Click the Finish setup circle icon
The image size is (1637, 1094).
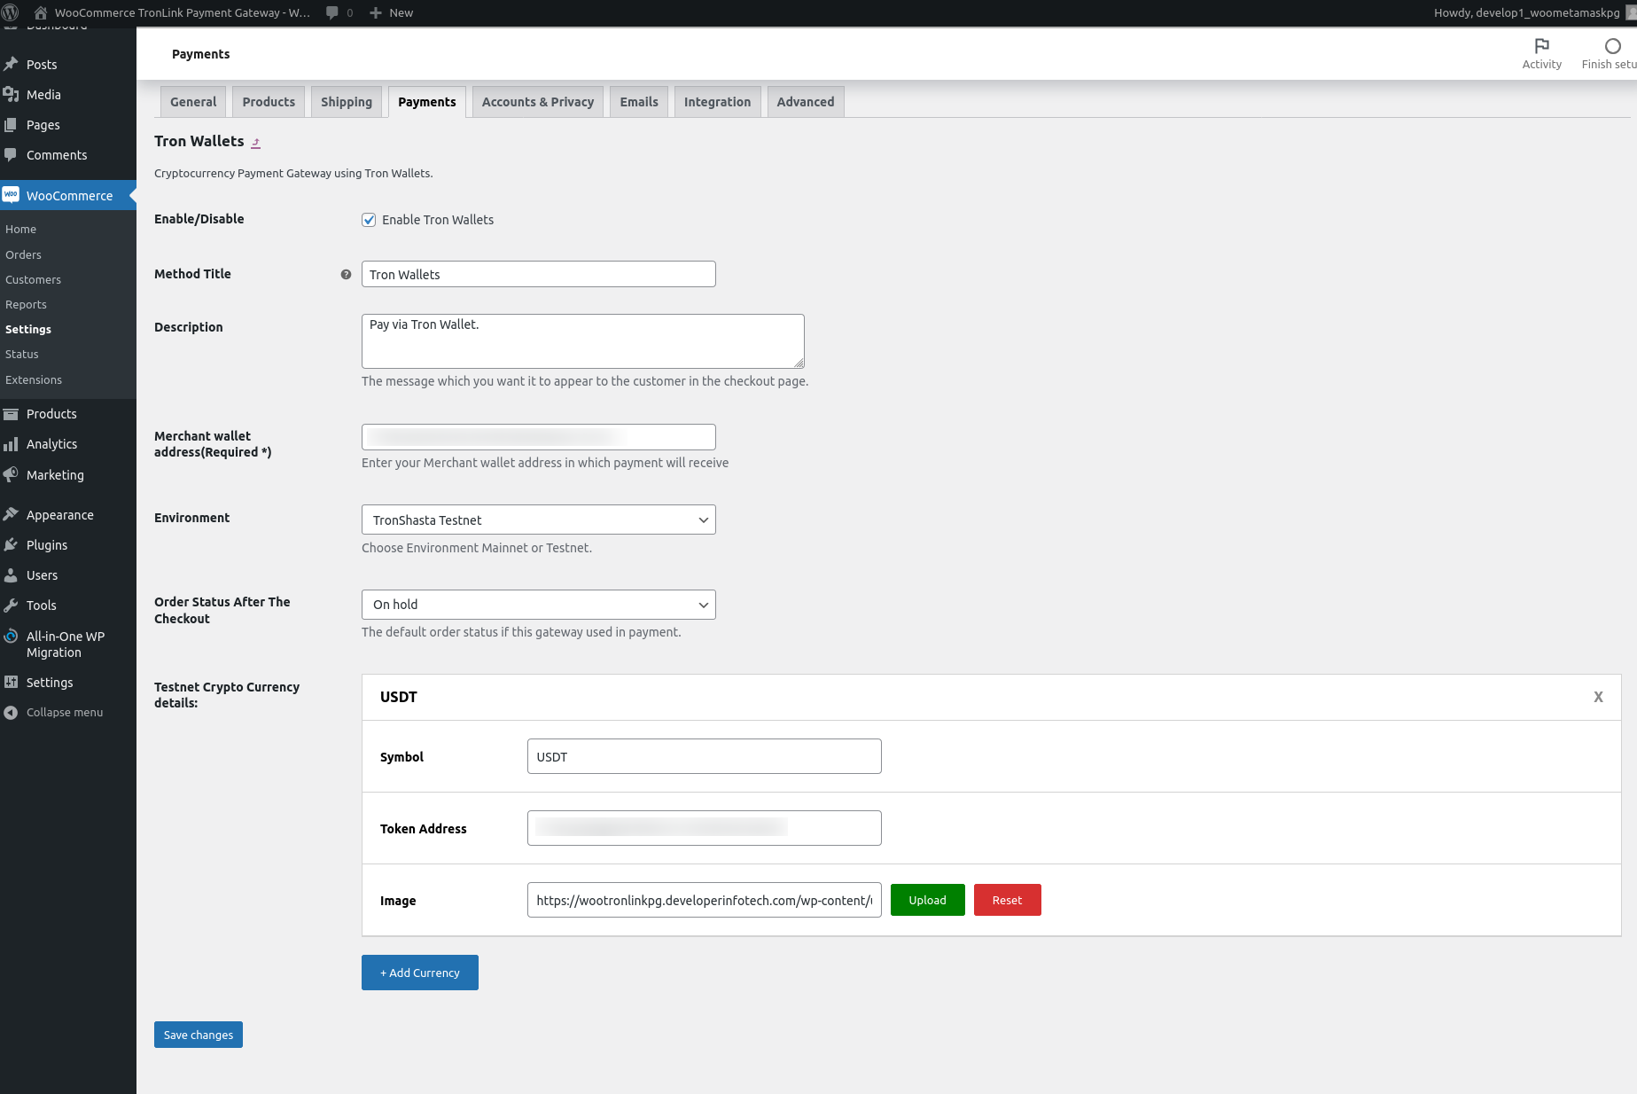pyautogui.click(x=1613, y=45)
